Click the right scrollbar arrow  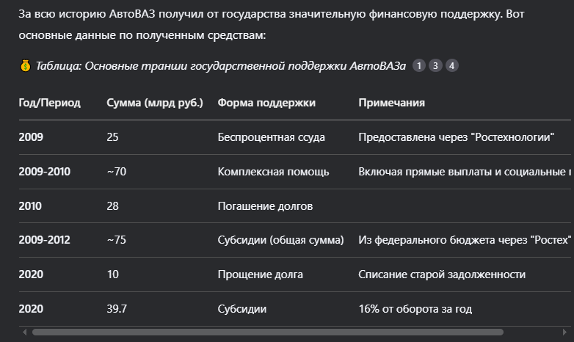pos(564,332)
